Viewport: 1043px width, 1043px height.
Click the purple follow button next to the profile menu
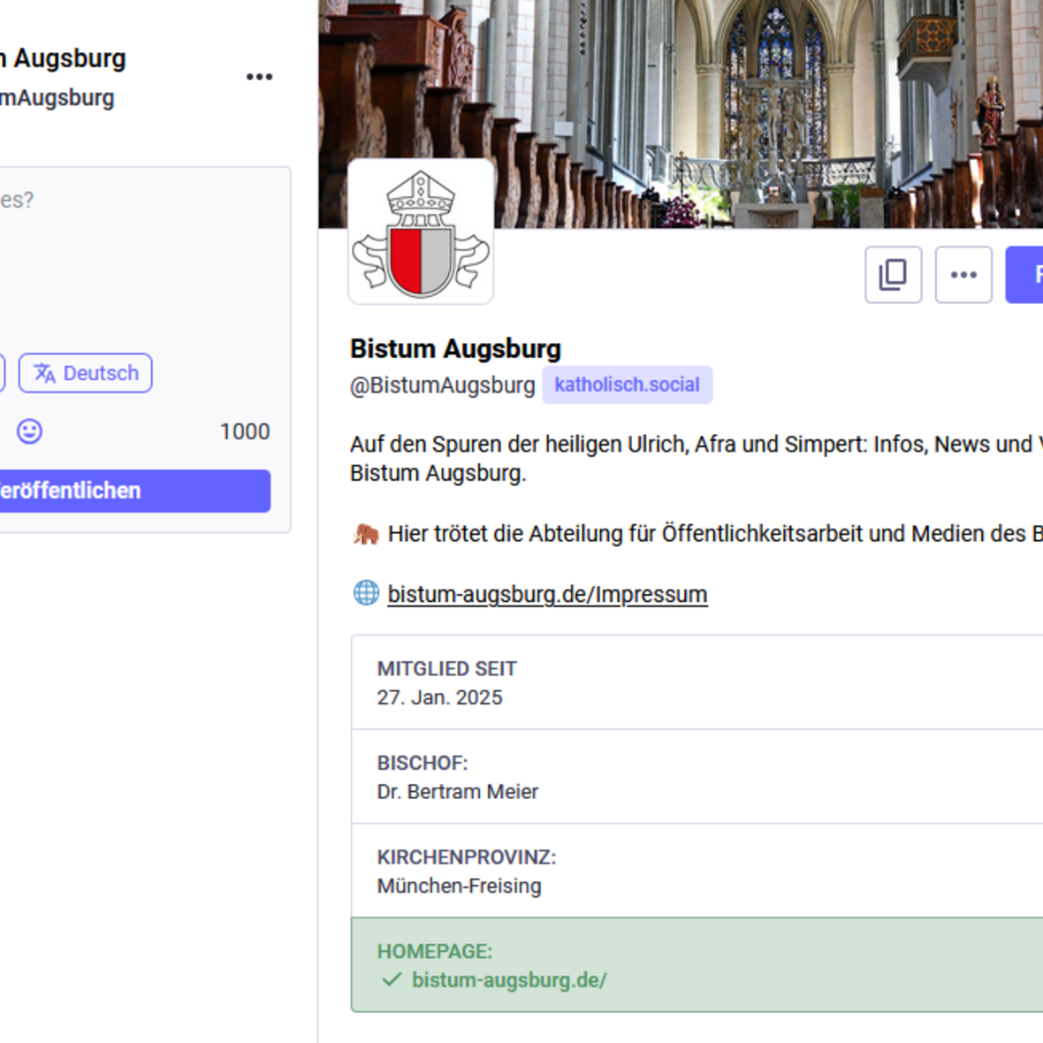pyautogui.click(x=1027, y=275)
